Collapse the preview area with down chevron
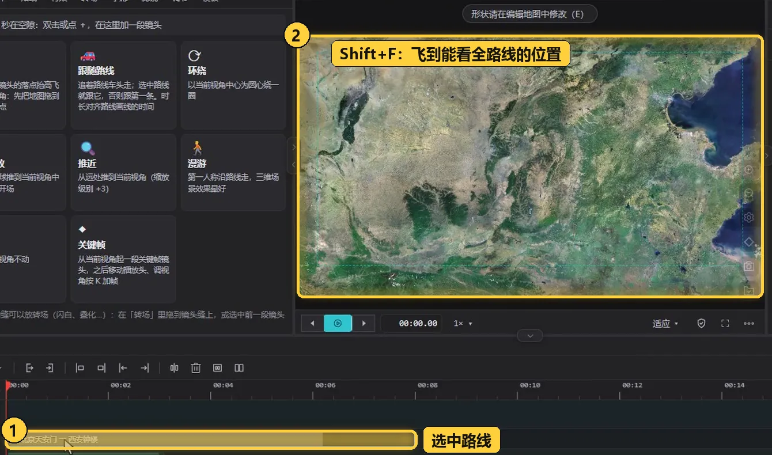The width and height of the screenshot is (772, 455). pos(530,335)
